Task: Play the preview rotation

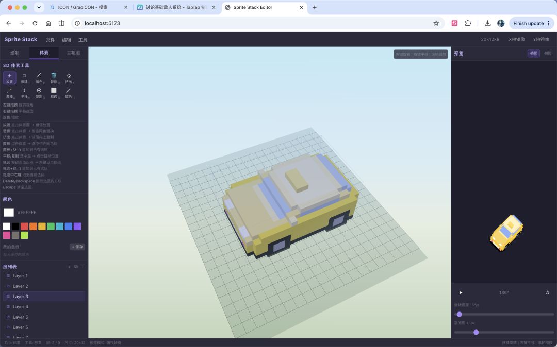Action: pos(461,293)
